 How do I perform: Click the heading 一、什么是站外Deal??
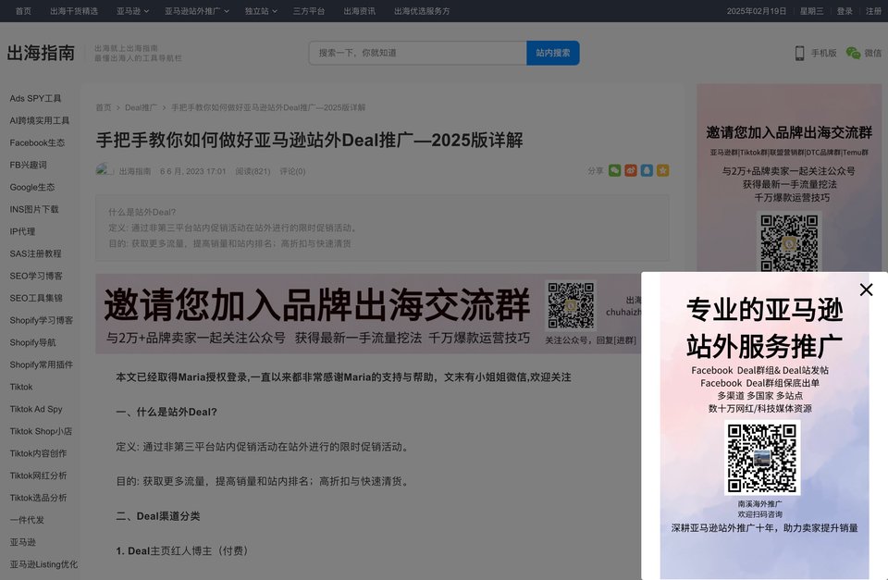pyautogui.click(x=166, y=413)
